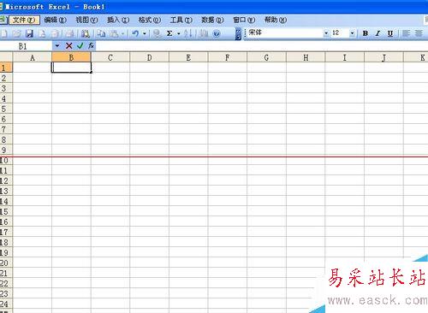Open the Toolbar Options handle before font box

tap(238, 33)
